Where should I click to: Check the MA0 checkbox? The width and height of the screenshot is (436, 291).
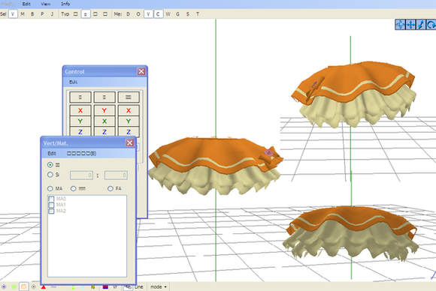pyautogui.click(x=51, y=199)
